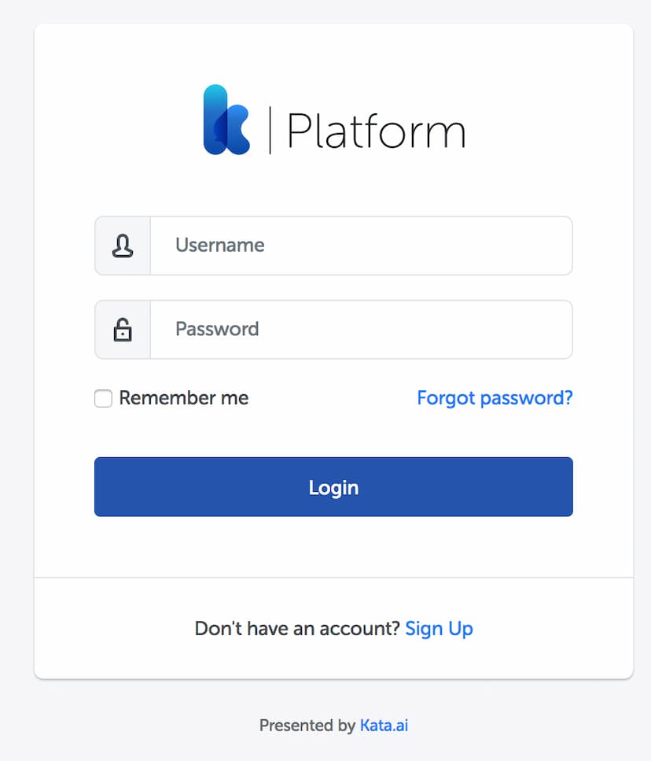The image size is (651, 761).
Task: Click the vertical divider beside the logo
Action: tap(270, 130)
